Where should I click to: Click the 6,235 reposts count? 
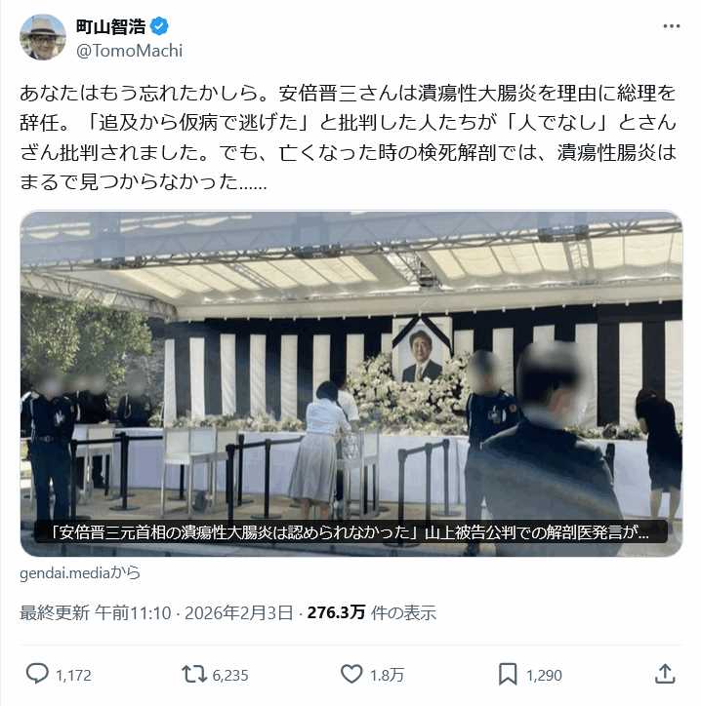pyautogui.click(x=229, y=676)
